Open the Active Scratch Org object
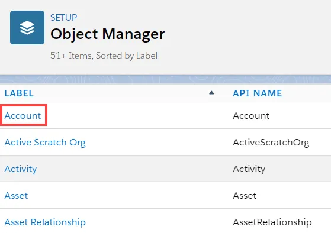 [x=45, y=143]
